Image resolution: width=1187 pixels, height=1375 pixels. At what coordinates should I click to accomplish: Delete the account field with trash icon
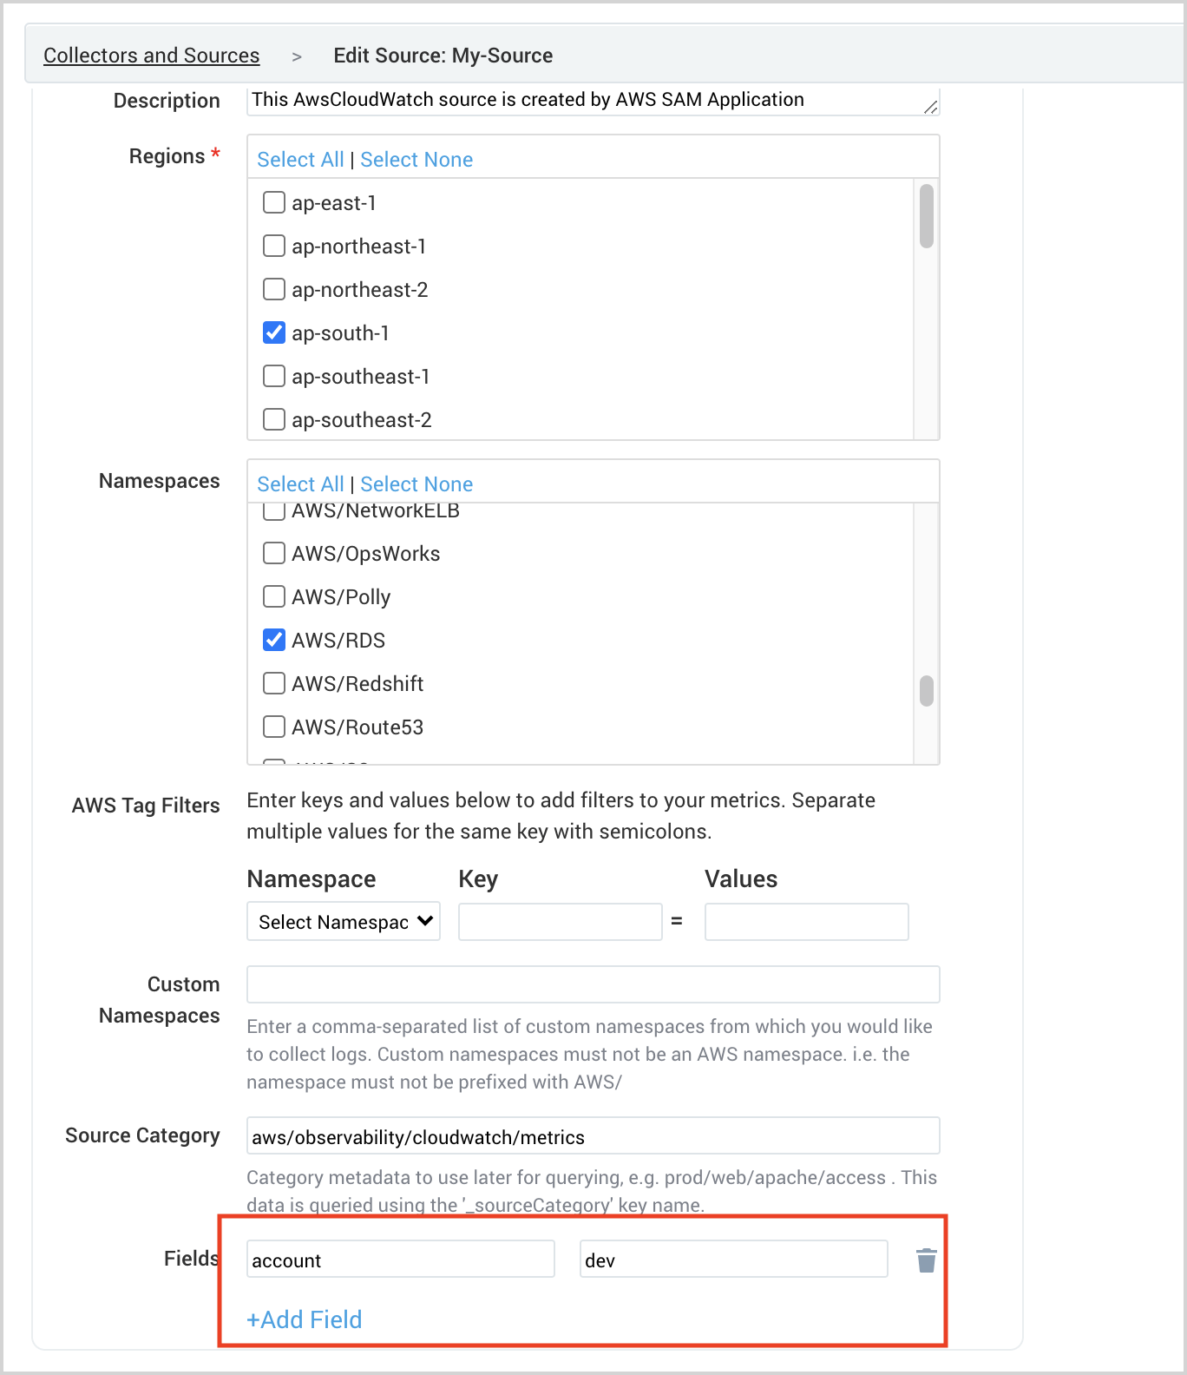pos(926,1260)
